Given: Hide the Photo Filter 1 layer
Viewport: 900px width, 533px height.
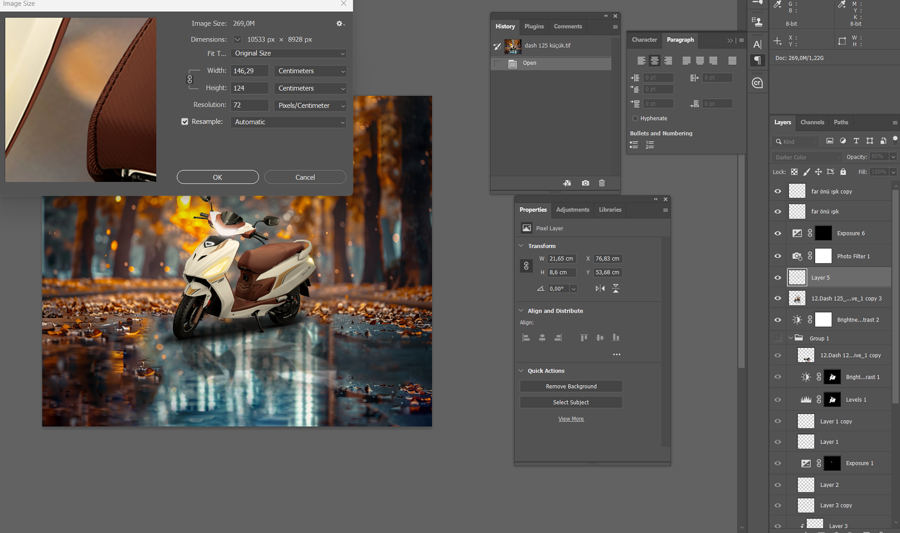Looking at the screenshot, I should (x=778, y=256).
